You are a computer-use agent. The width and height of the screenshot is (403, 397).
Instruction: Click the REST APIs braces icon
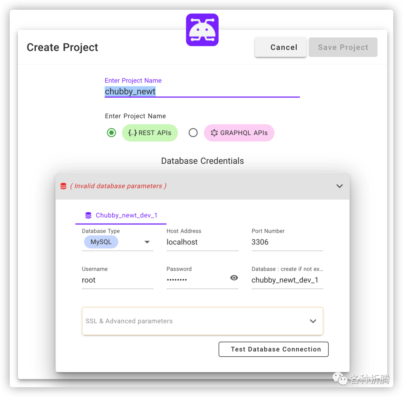coord(132,133)
